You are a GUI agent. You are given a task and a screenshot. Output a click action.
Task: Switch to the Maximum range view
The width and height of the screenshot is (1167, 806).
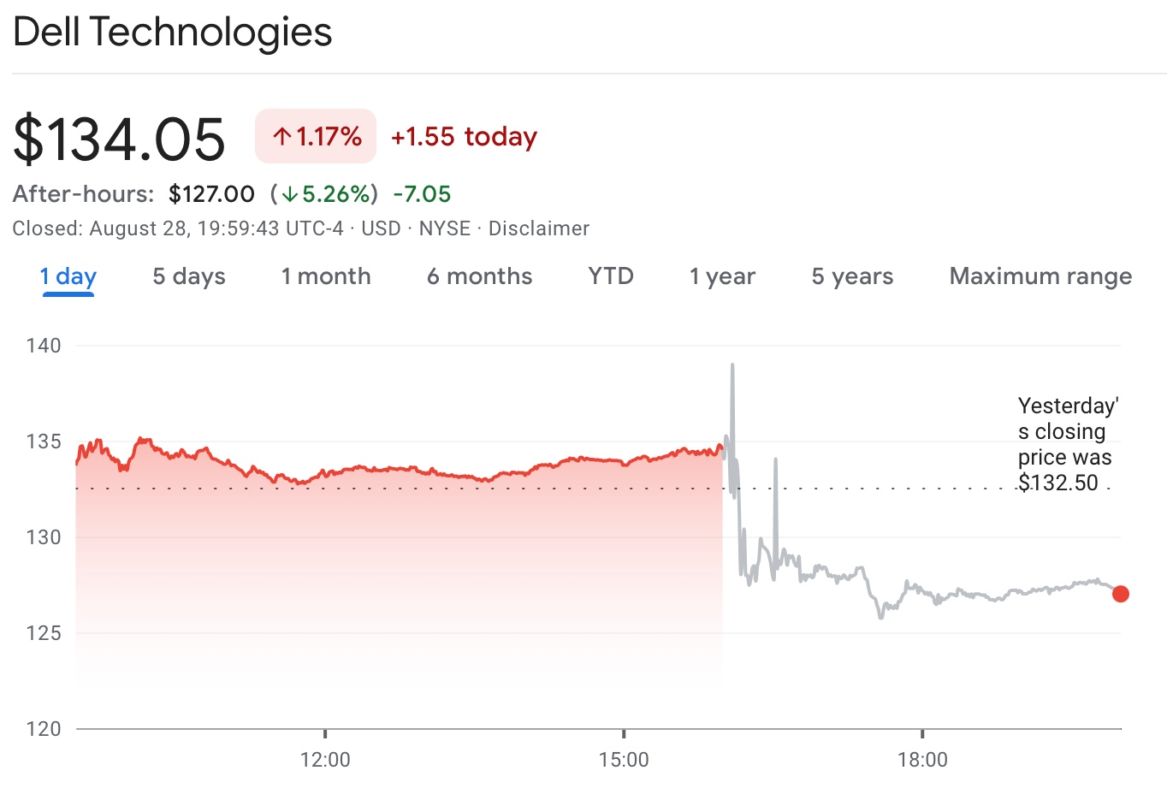pyautogui.click(x=1040, y=276)
